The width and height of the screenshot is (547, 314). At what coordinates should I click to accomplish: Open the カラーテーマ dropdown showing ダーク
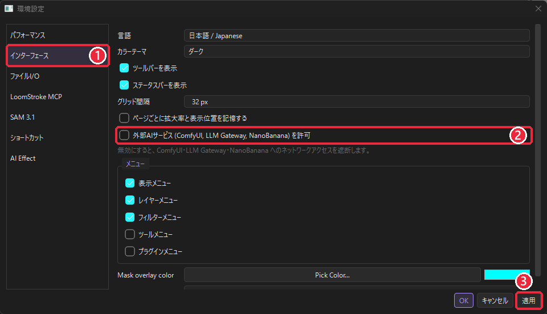[x=357, y=51]
